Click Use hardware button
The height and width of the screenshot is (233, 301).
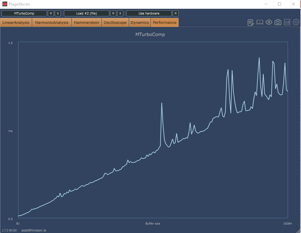click(x=149, y=13)
